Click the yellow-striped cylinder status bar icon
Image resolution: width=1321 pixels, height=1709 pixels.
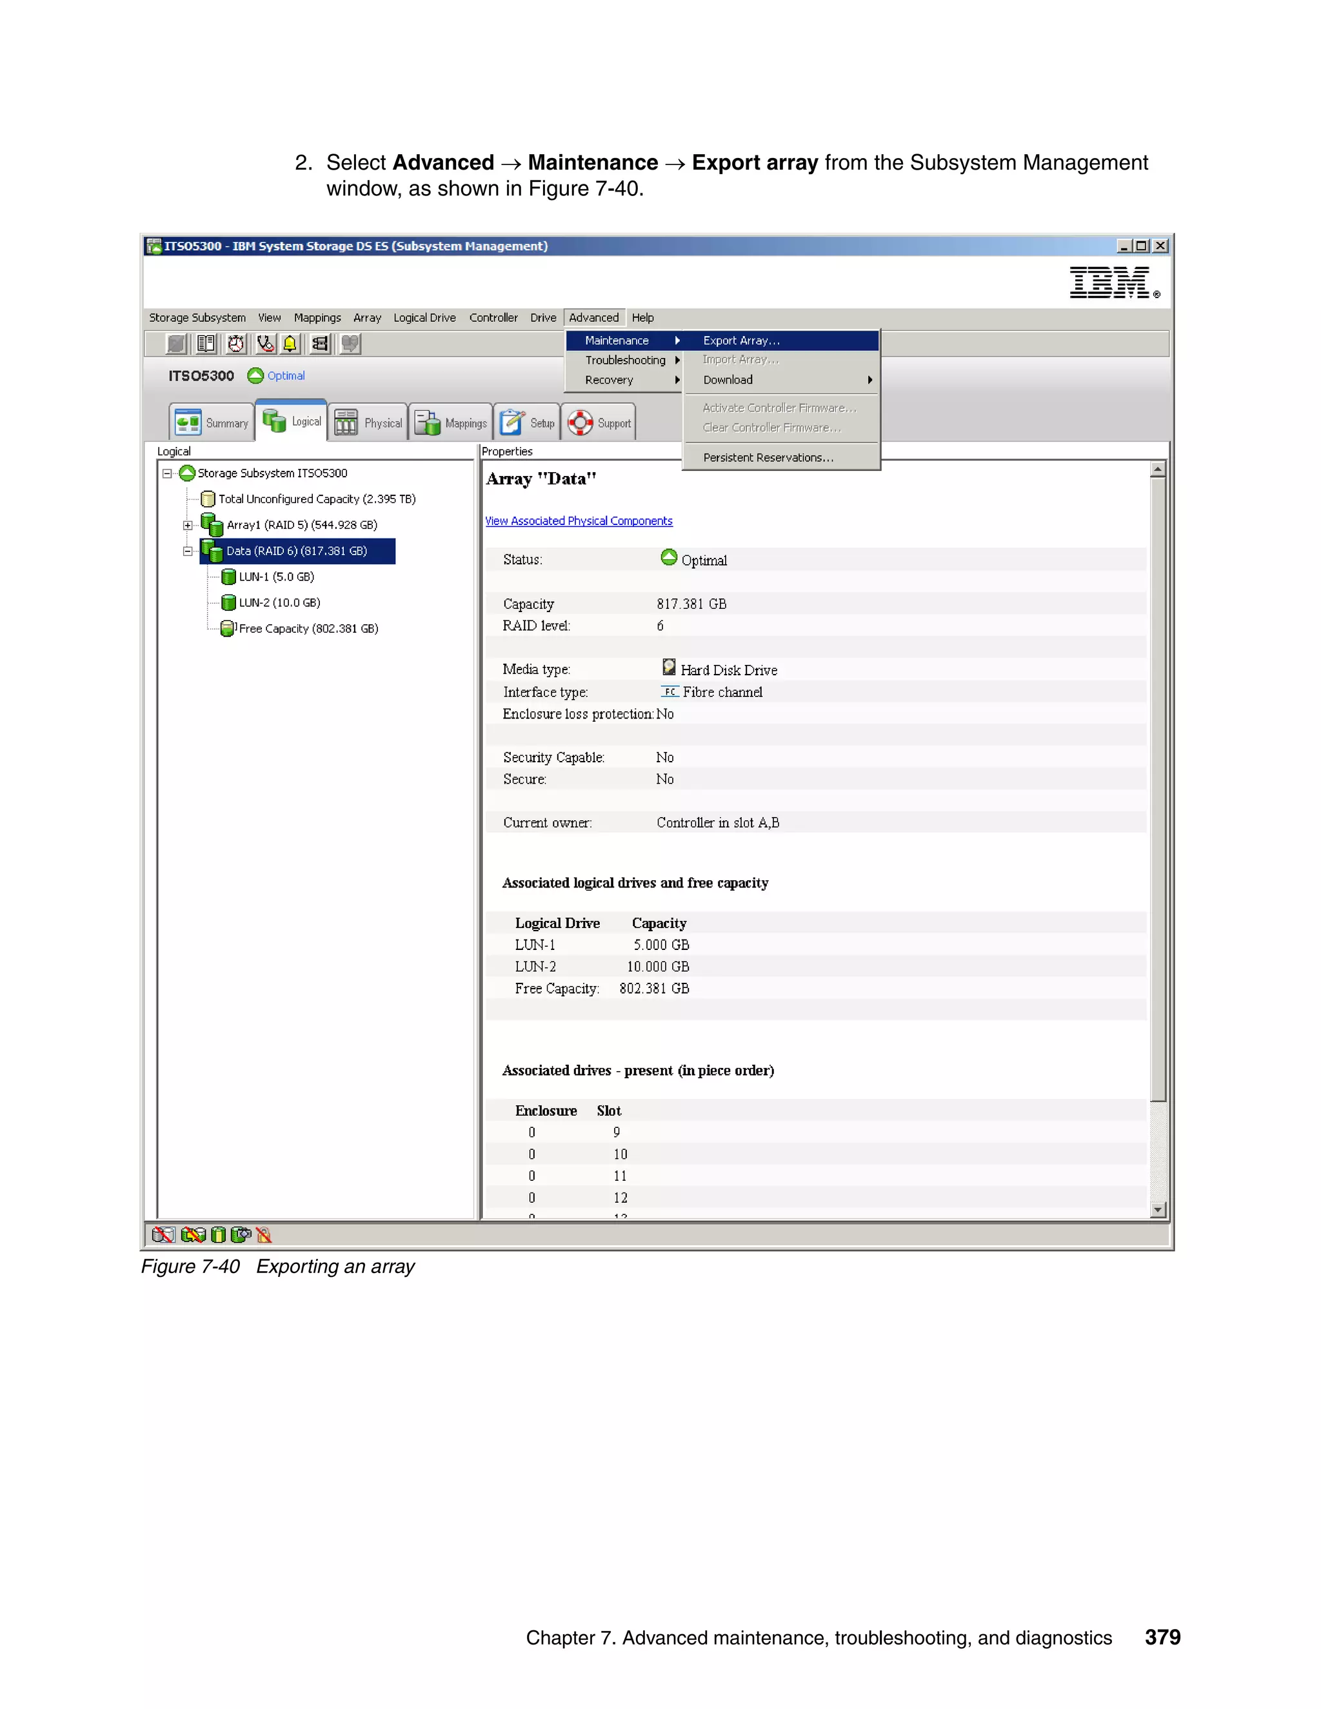(219, 1235)
